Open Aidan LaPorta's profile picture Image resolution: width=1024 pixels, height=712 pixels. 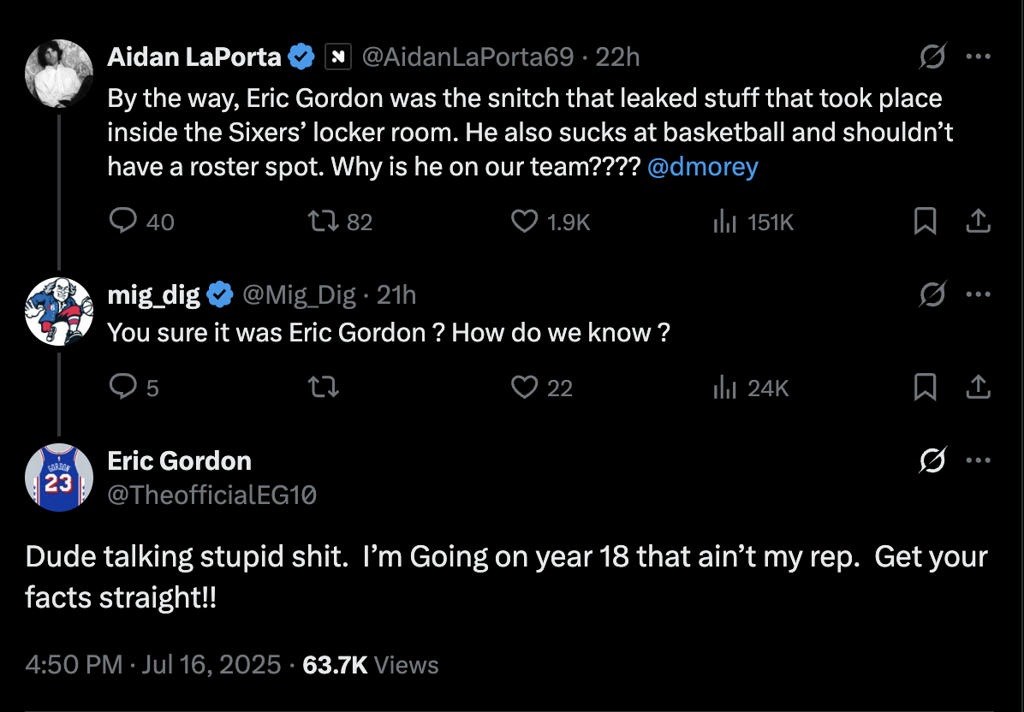pyautogui.click(x=59, y=74)
